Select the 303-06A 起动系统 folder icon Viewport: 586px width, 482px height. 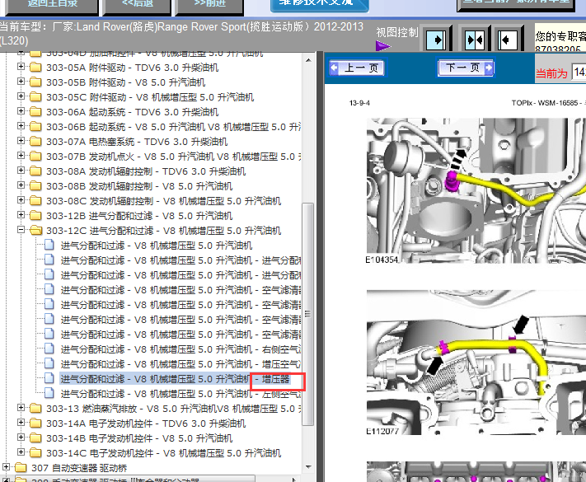(x=35, y=112)
